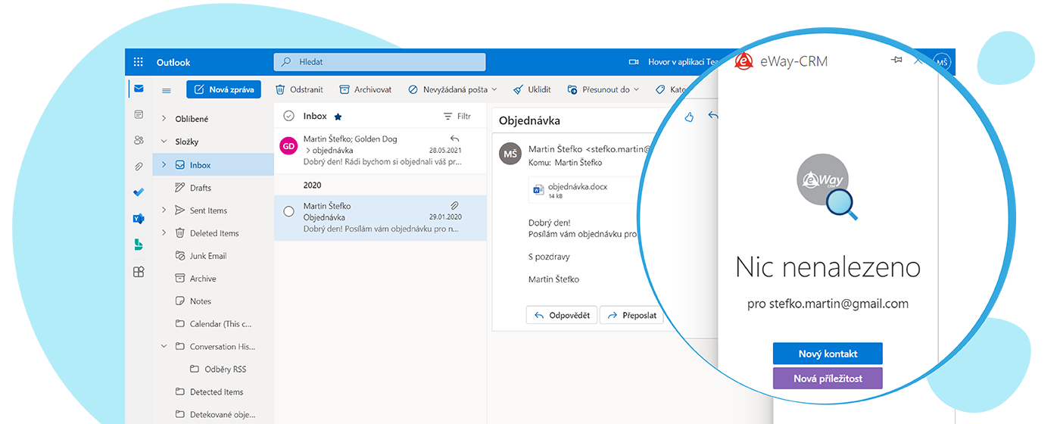Open the To Do checkmark app
Screen dimensions: 1060x424
coord(139,192)
